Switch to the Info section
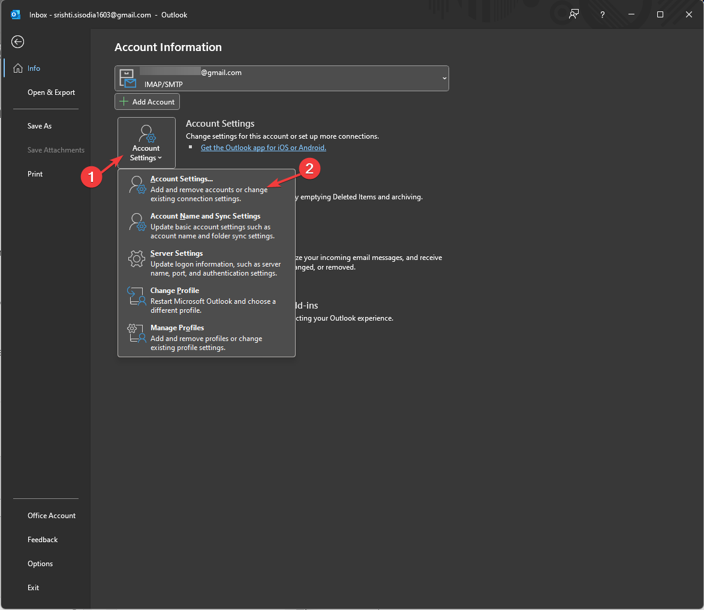 click(34, 68)
